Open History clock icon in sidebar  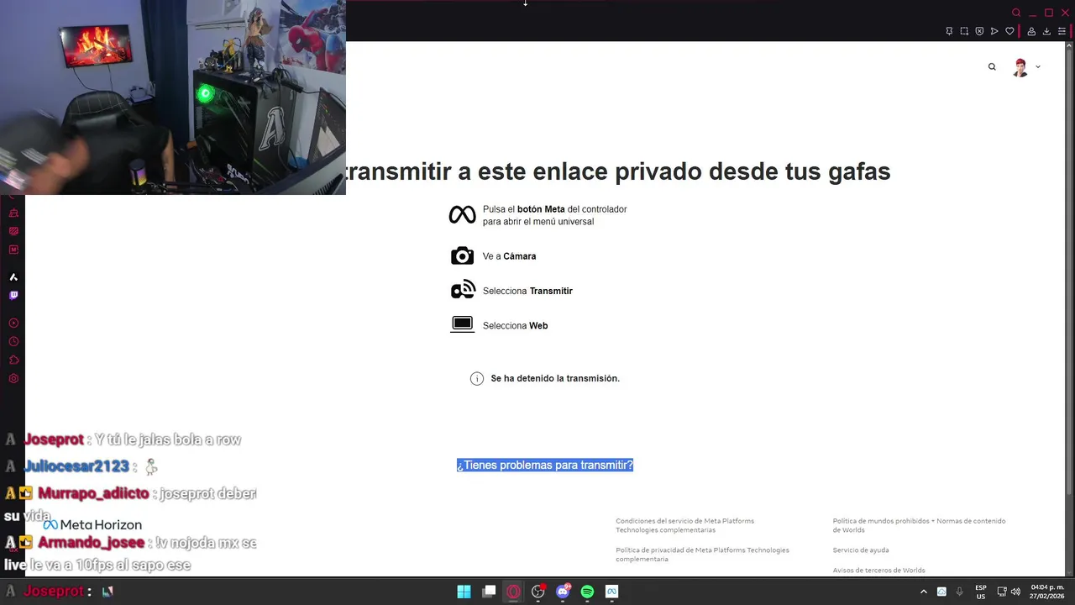13,341
